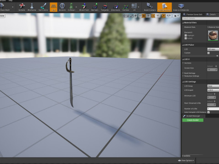This screenshot has height=164, width=219.
Task: Enable the Isolate checkbox for Element 0
Action: (x=186, y=38)
